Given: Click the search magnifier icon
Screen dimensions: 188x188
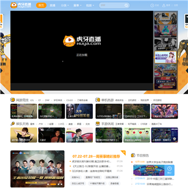Looking at the screenshot, I should coord(126,5).
